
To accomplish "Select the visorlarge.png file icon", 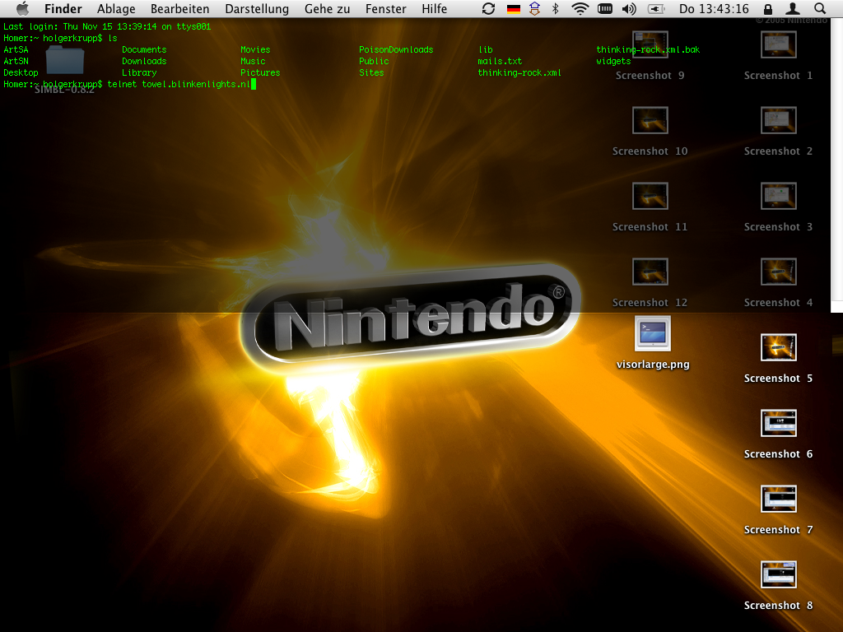I will pos(652,333).
